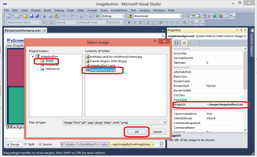
Task: Click the Start Debugging play icon
Action: tap(98, 16)
